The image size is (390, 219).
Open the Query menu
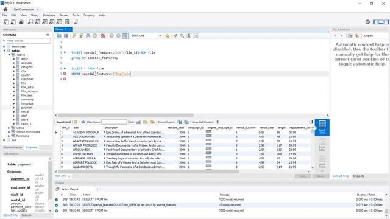[35, 15]
